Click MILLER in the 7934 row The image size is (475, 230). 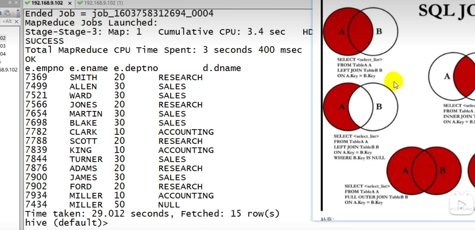click(x=86, y=195)
